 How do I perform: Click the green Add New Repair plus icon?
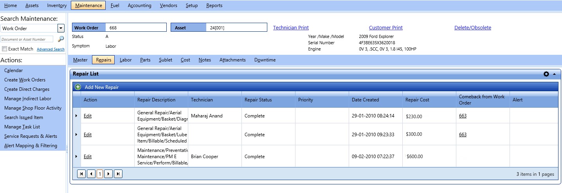[x=78, y=87]
